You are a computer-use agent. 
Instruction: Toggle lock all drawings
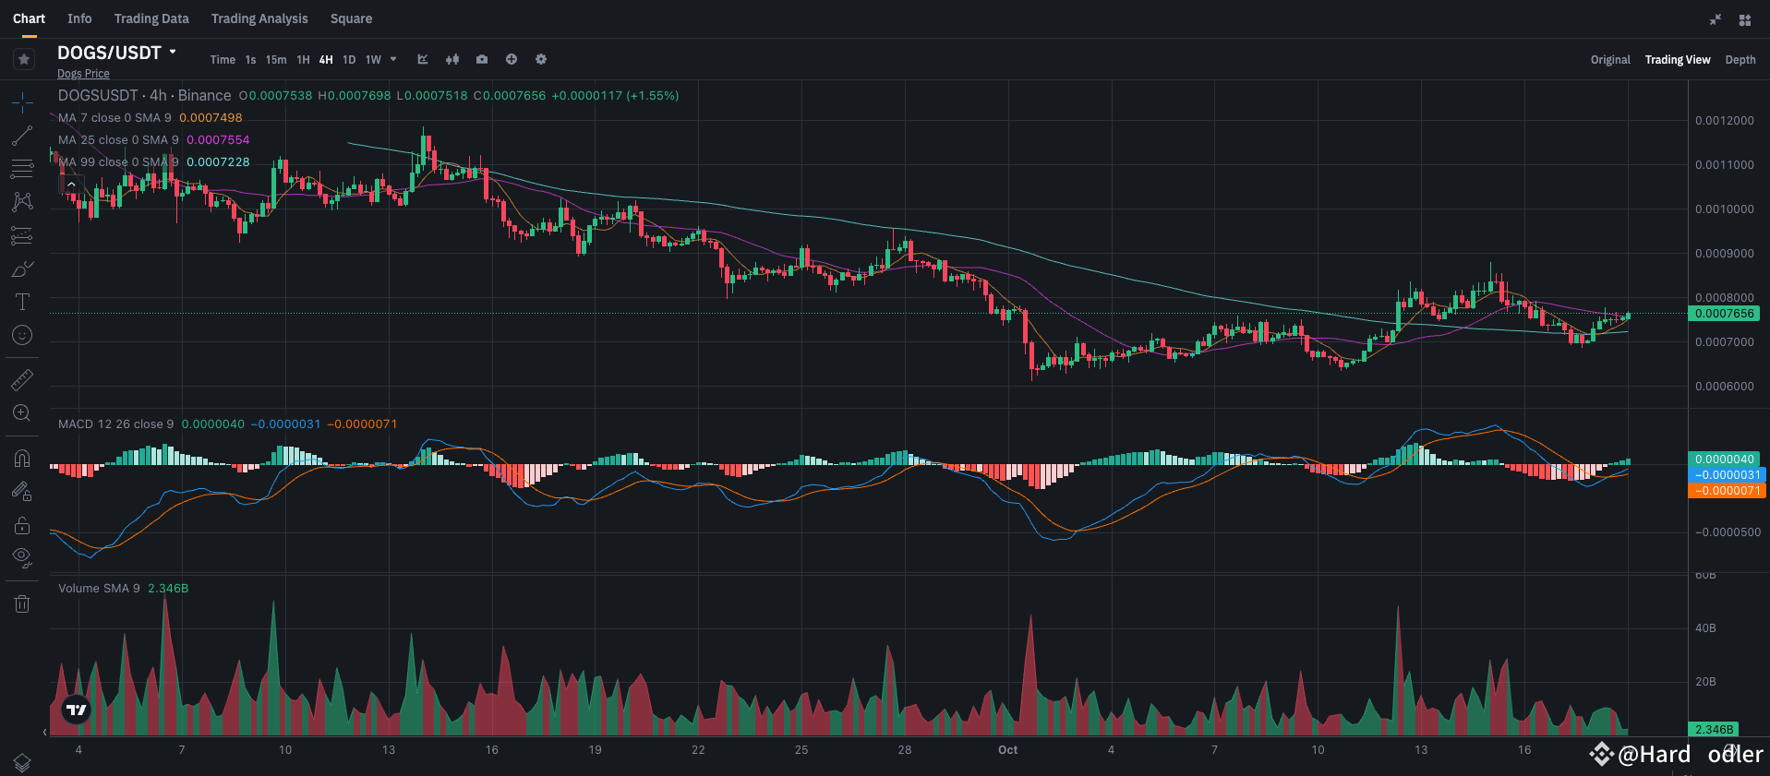pos(22,525)
